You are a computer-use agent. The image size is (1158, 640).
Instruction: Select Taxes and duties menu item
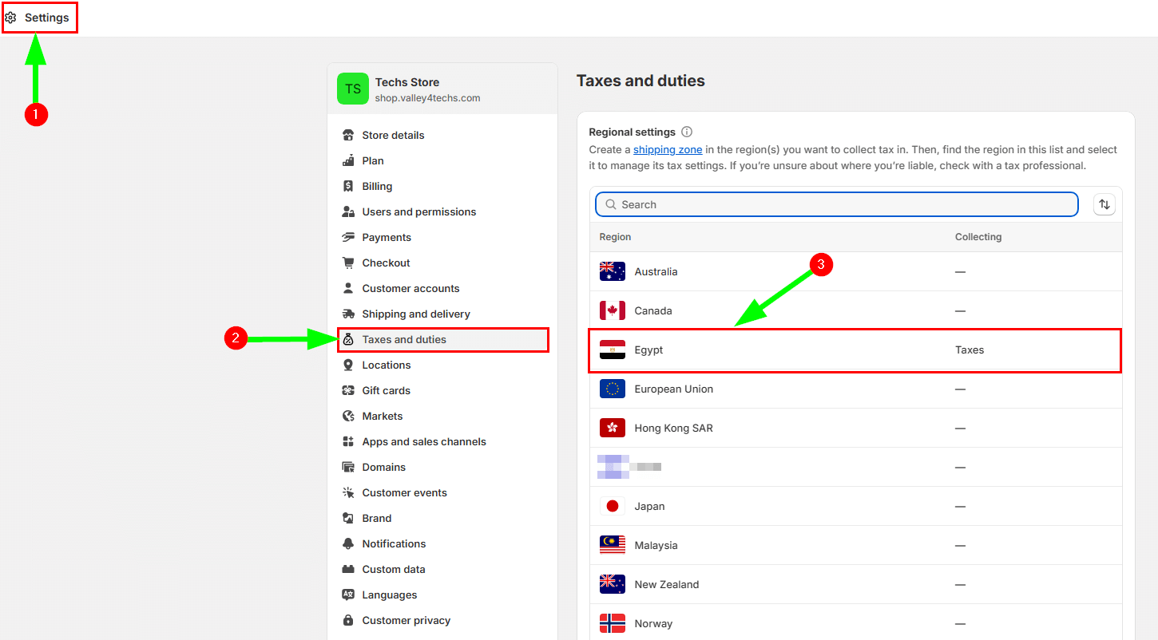(442, 339)
